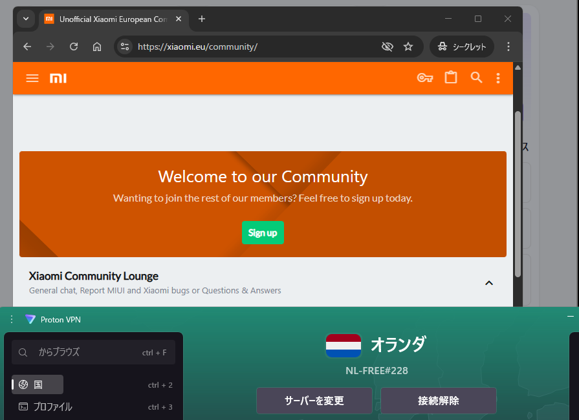This screenshot has width=579, height=420.
Task: Open the Xiaomi site hamburger menu
Action: (32, 78)
